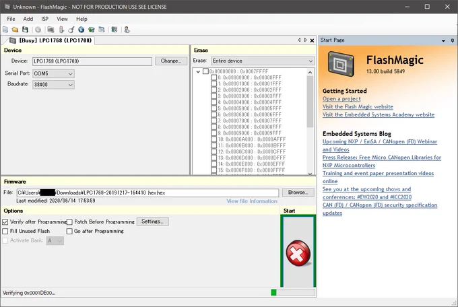Screen dimensions: 458x307
Task: Open the Activate Bank A dropdown
Action: tap(55, 241)
